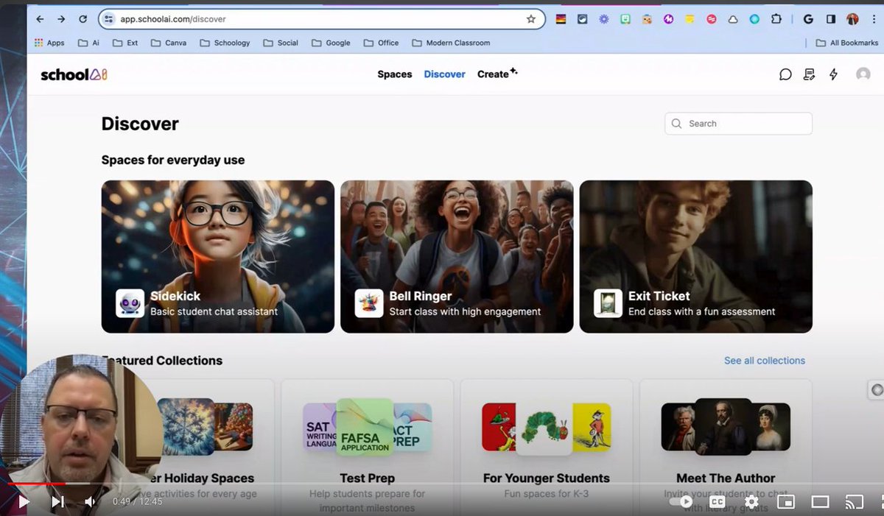884x516 pixels.
Task: Click the SchoolAI logo
Action: pos(74,74)
